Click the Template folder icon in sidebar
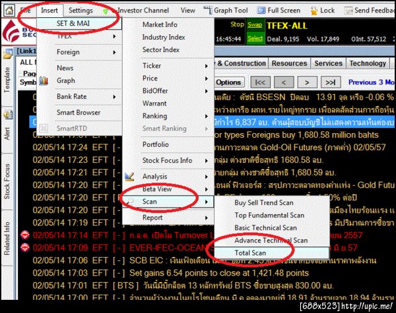The height and width of the screenshot is (313, 396). (7, 53)
